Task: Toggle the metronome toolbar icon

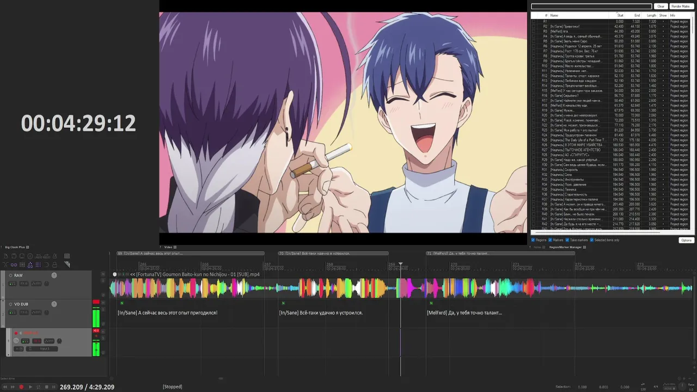Action: pos(54,256)
